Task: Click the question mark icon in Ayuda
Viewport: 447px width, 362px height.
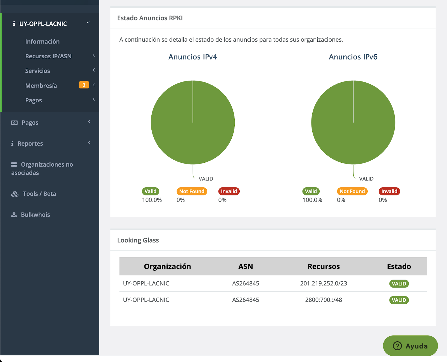Action: coord(397,346)
